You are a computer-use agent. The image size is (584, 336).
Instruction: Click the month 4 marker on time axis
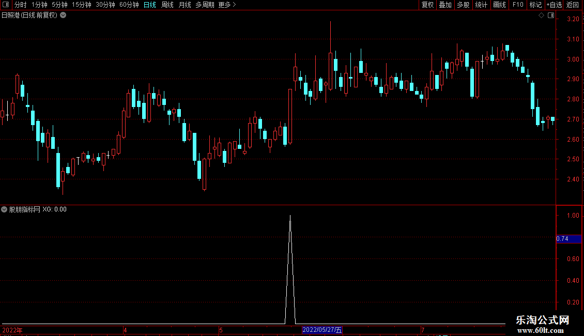pyautogui.click(x=125, y=330)
